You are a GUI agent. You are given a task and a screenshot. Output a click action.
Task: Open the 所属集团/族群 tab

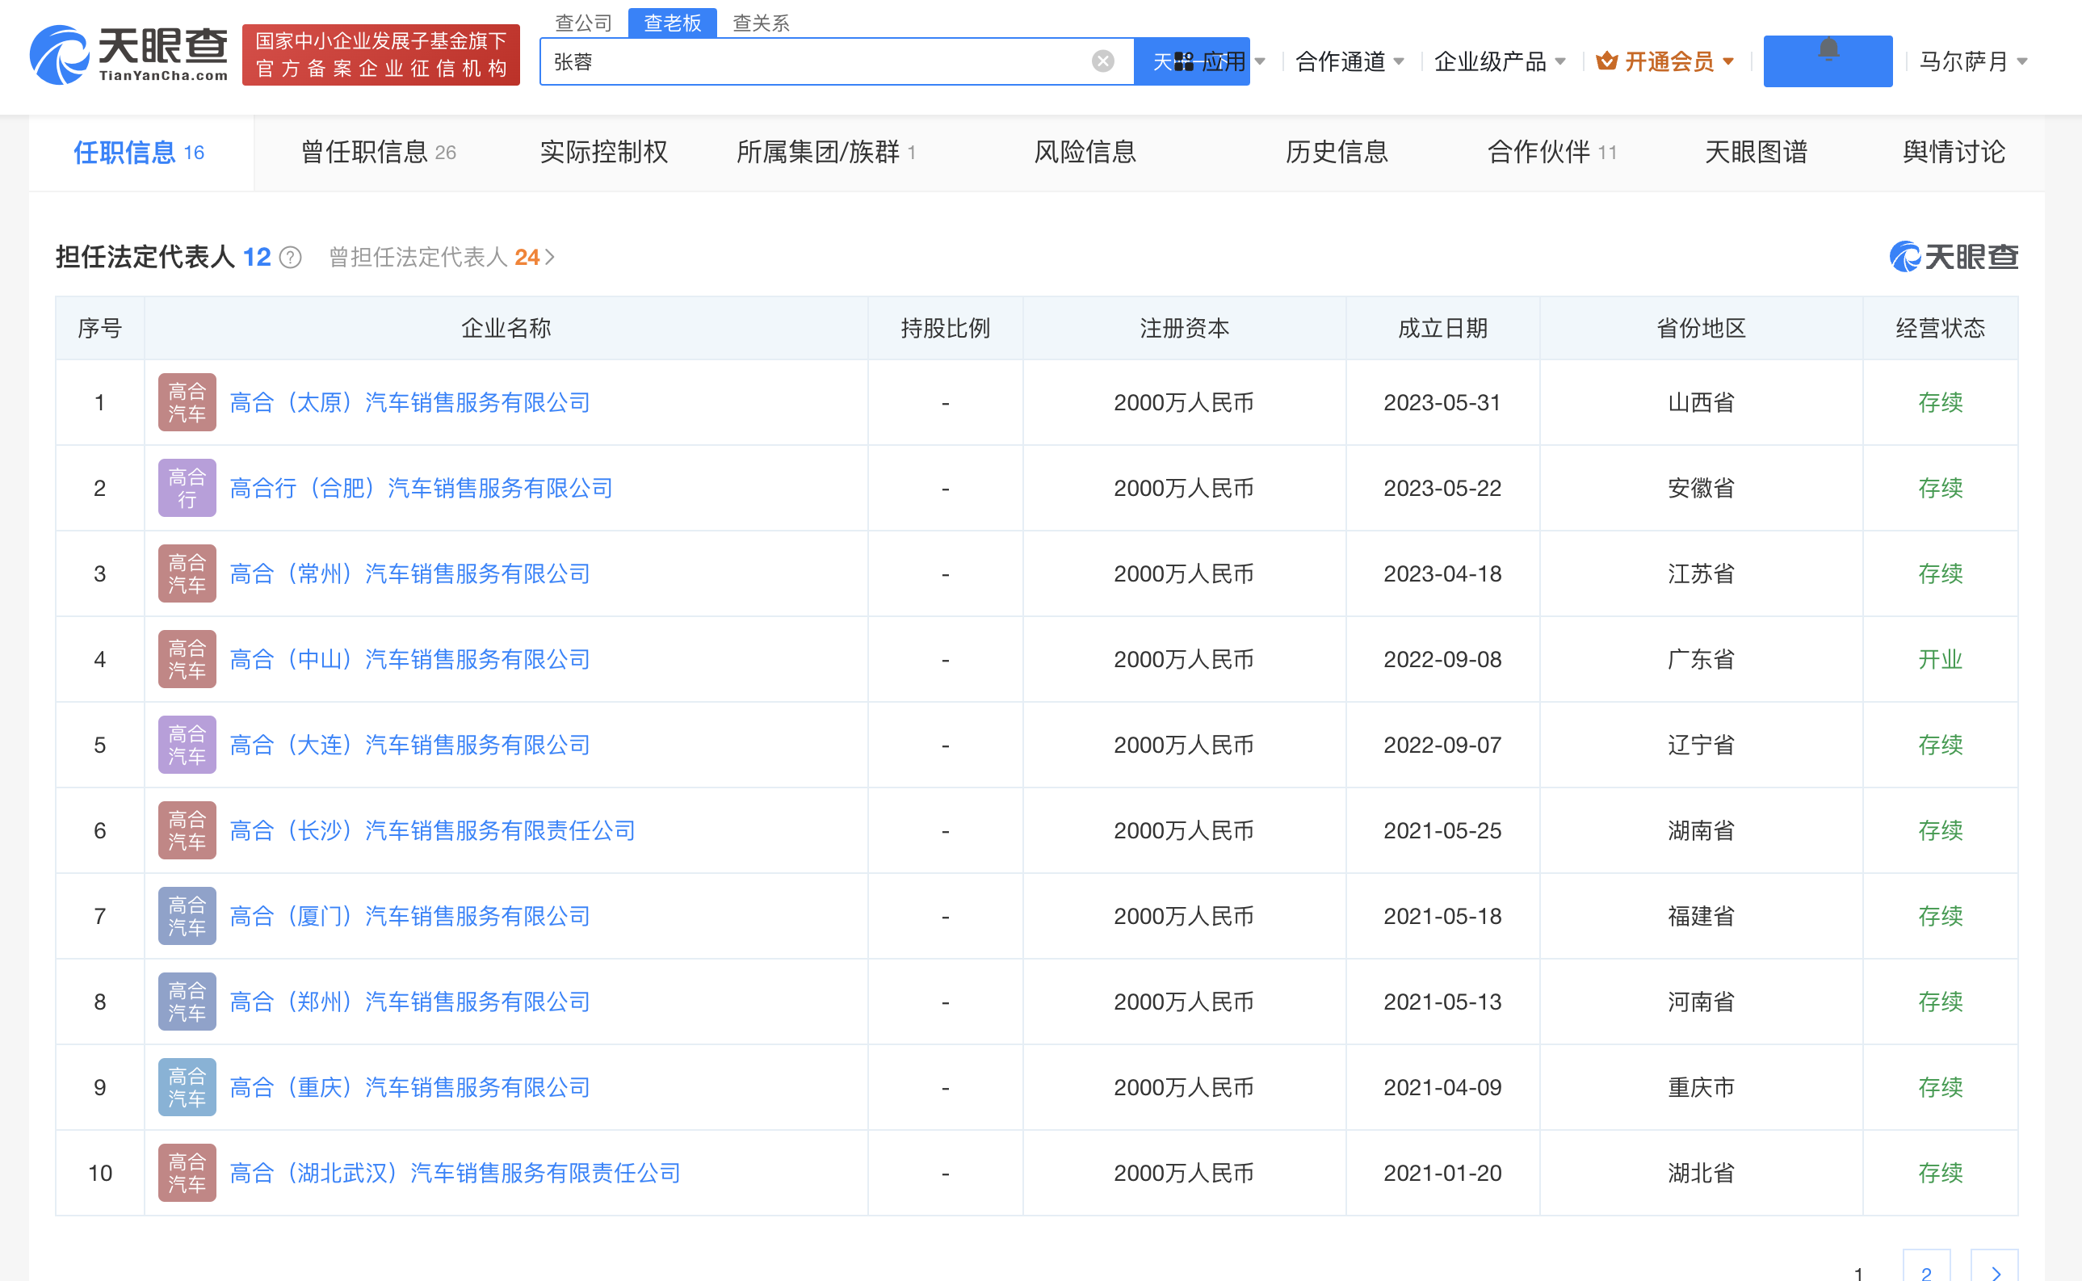click(x=827, y=153)
